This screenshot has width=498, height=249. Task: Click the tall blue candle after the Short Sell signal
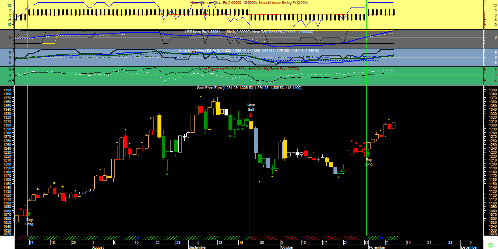click(x=255, y=140)
